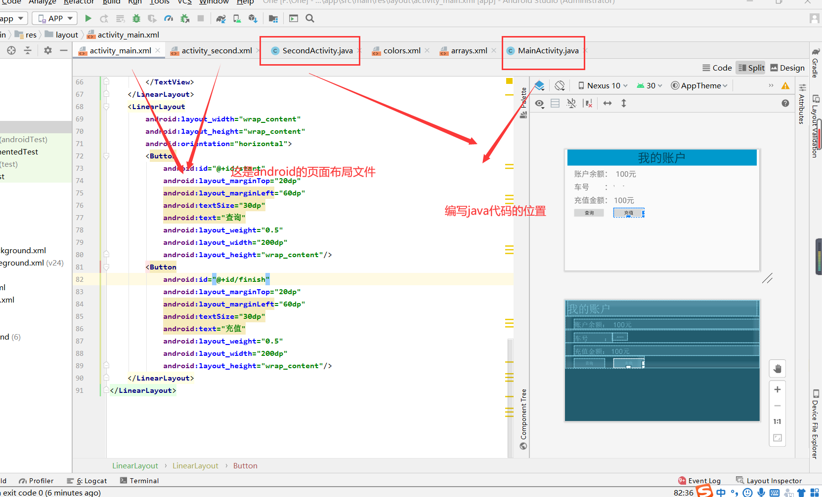This screenshot has height=497, width=822.
Task: Collapse Button fold marker on line 72
Action: pyautogui.click(x=106, y=156)
